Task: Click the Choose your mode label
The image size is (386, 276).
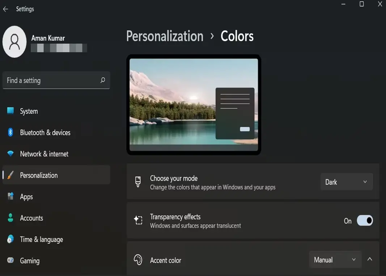Action: tap(174, 178)
